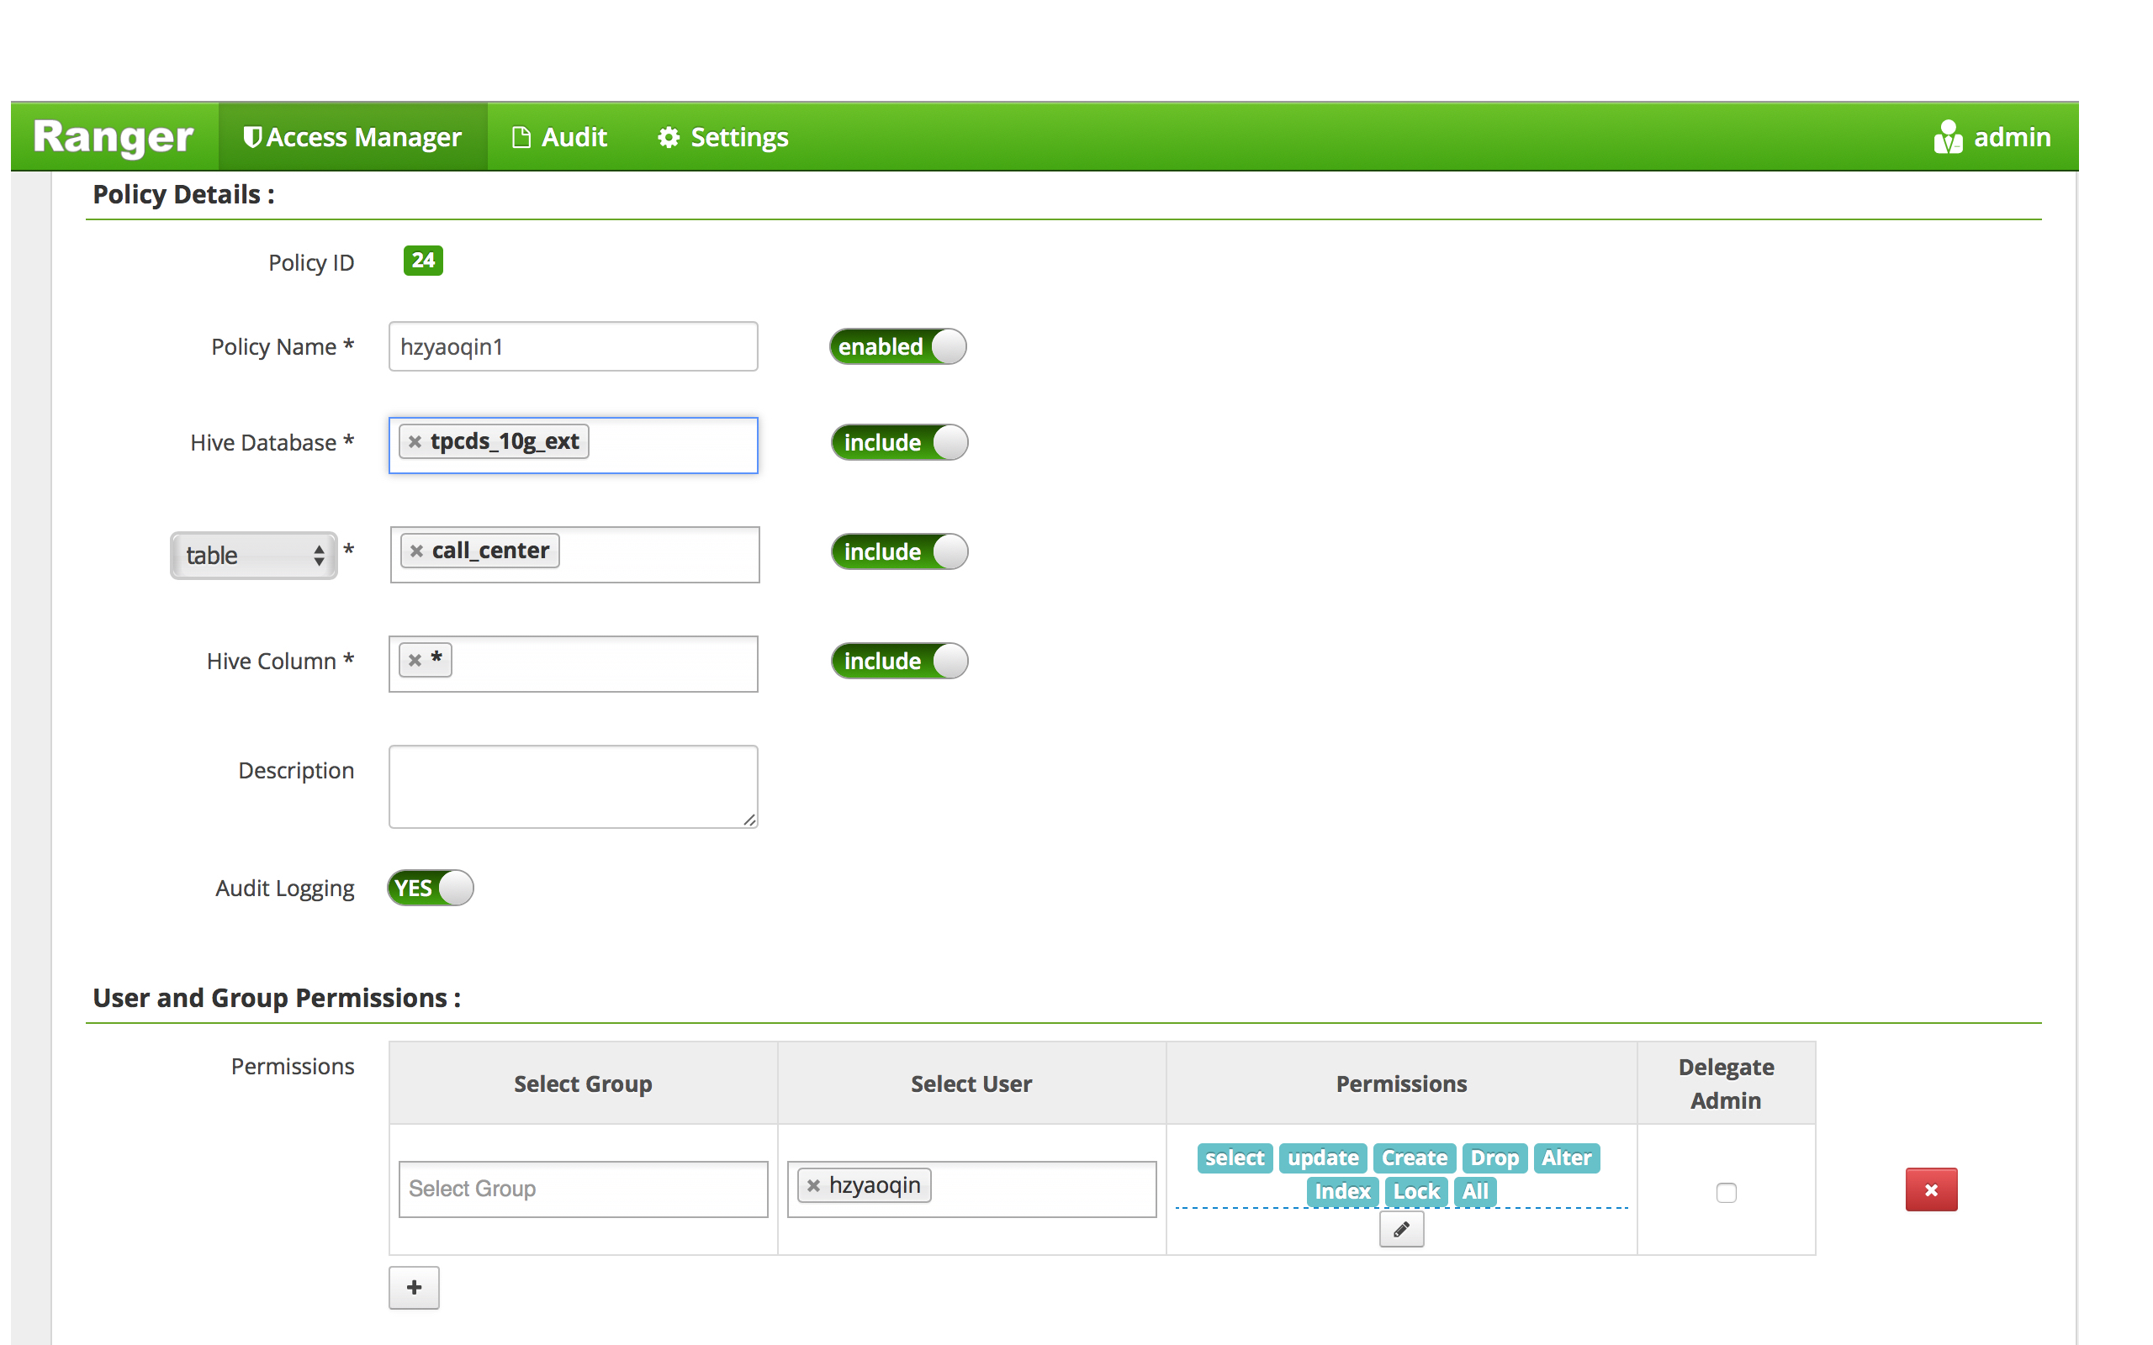This screenshot has height=1345, width=2153.
Task: Remove hzyaoqin user tag via x icon
Action: [x=813, y=1185]
